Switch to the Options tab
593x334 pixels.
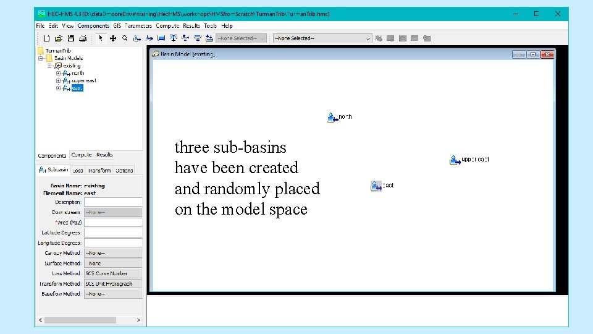[x=124, y=171]
